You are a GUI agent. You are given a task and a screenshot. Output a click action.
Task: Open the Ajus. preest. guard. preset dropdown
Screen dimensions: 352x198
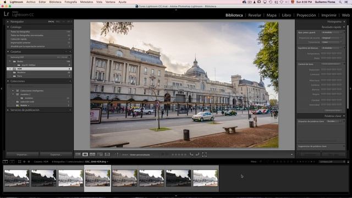coord(332,32)
